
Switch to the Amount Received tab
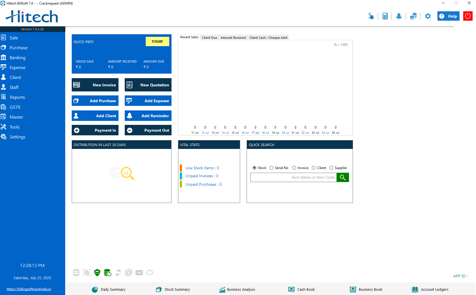click(x=233, y=38)
